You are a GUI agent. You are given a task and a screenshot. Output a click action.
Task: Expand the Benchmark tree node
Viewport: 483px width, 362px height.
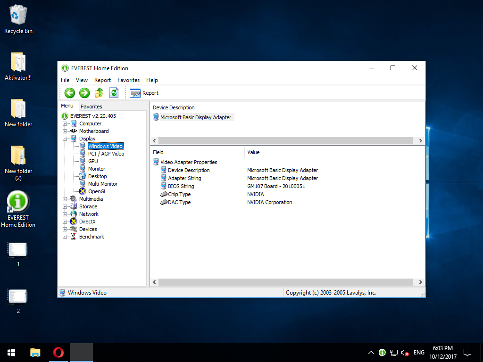[x=65, y=237]
